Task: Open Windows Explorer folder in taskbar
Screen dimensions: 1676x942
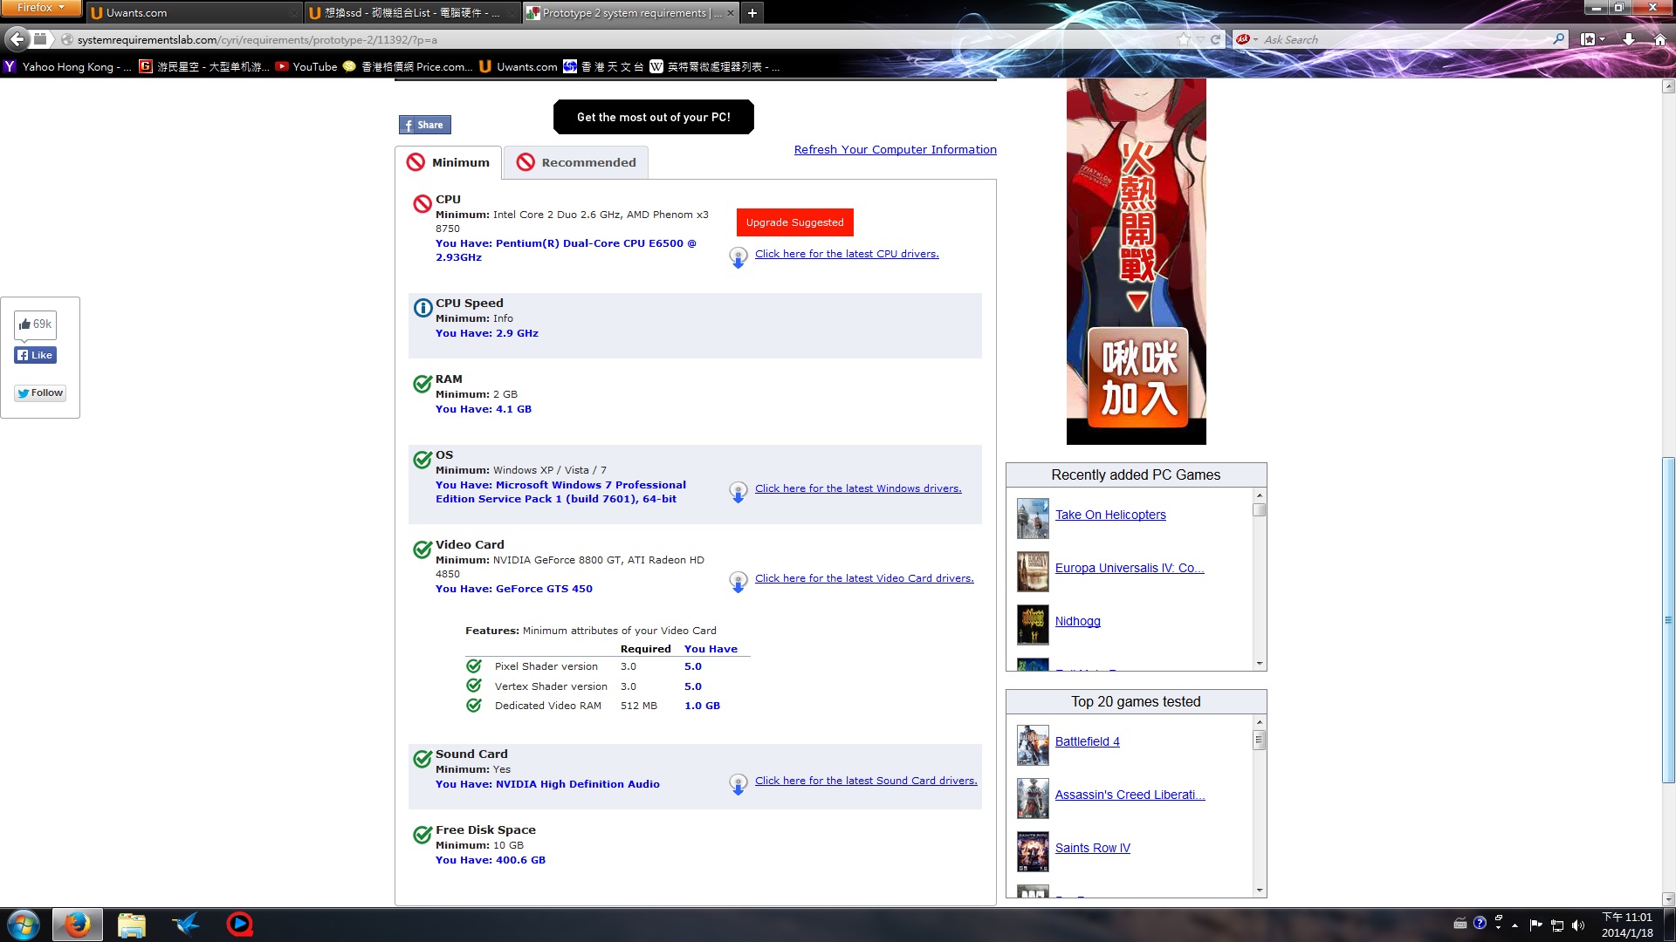Action: click(131, 925)
